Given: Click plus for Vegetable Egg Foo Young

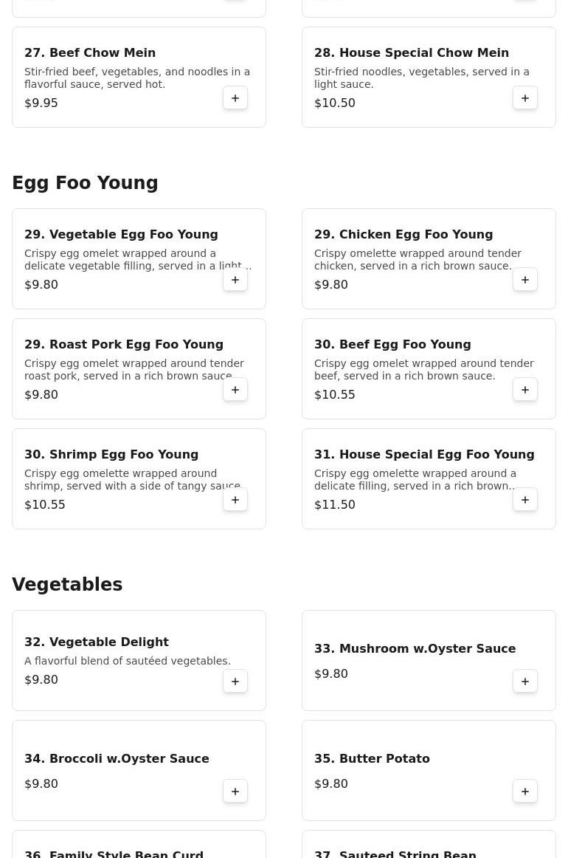Looking at the screenshot, I should pyautogui.click(x=235, y=280).
